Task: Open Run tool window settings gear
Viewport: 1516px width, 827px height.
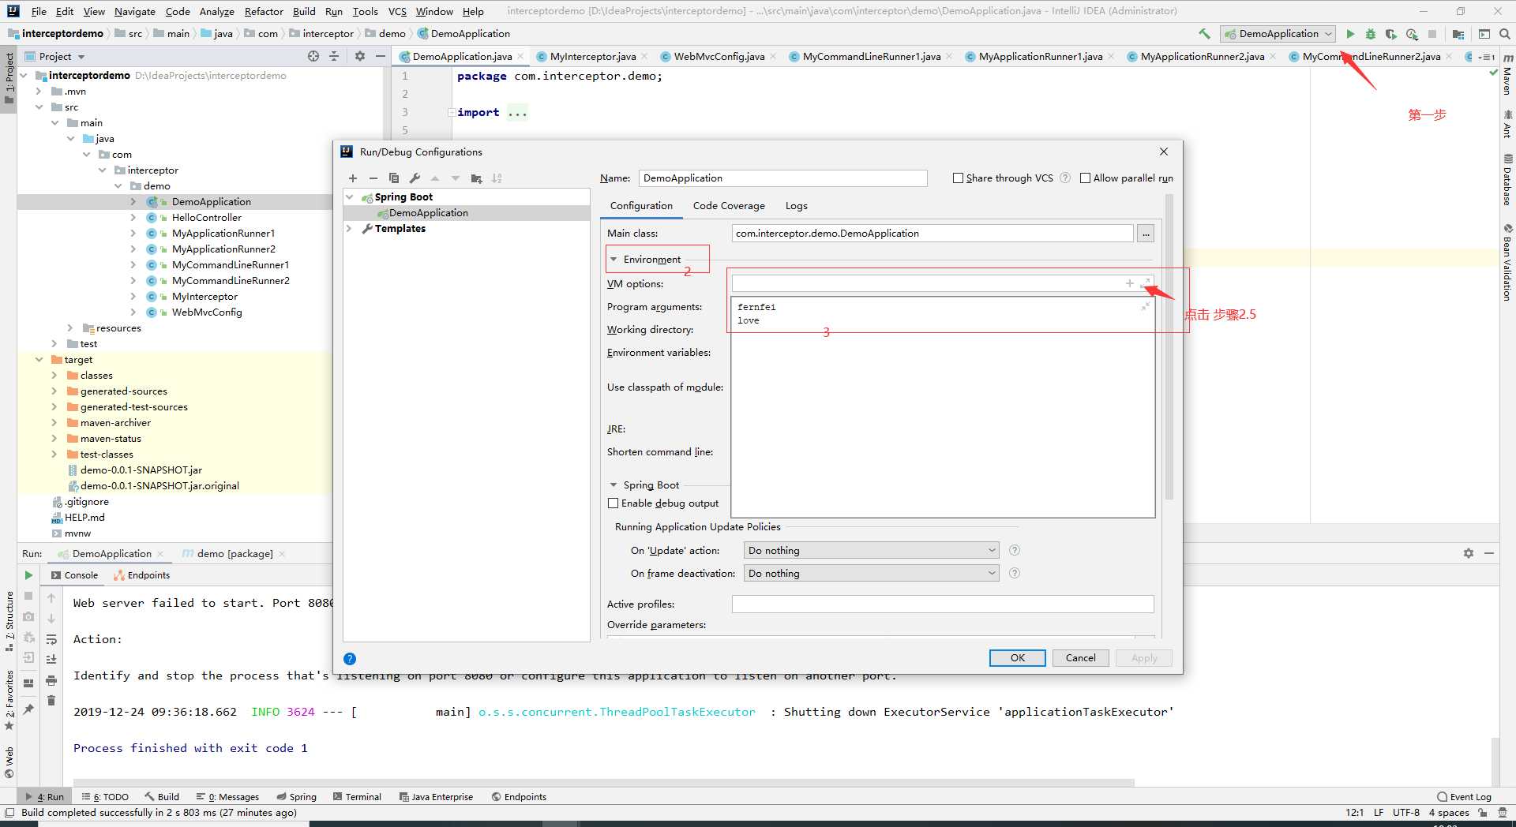Action: point(1469,553)
